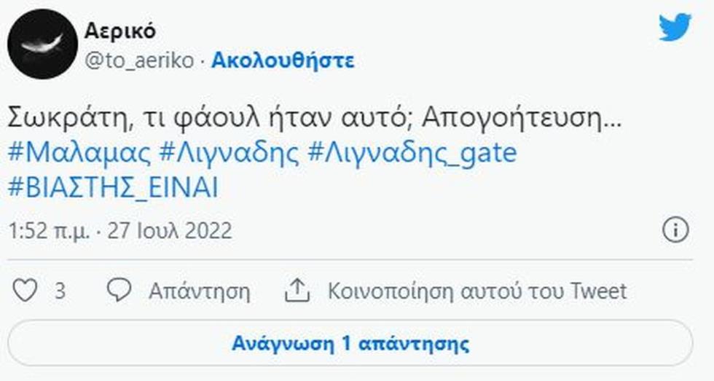Like the tweet with heart icon

coord(25,290)
